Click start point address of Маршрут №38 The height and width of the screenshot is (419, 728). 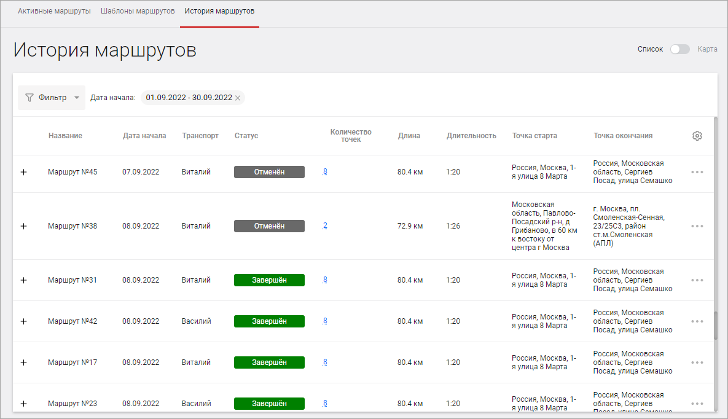544,226
